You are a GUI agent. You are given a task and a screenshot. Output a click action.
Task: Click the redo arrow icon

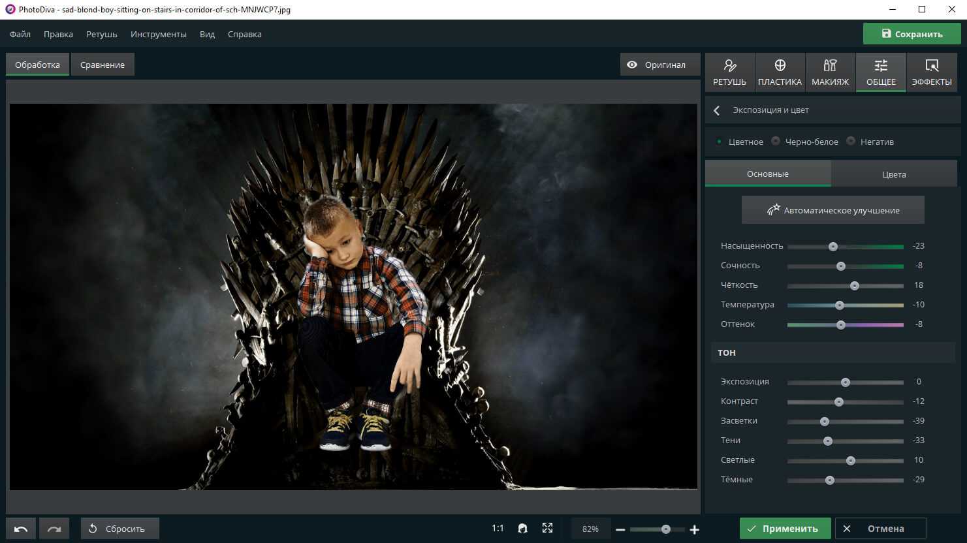point(54,529)
